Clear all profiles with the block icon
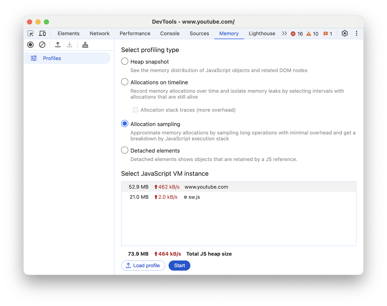The image size is (387, 306). pyautogui.click(x=42, y=44)
